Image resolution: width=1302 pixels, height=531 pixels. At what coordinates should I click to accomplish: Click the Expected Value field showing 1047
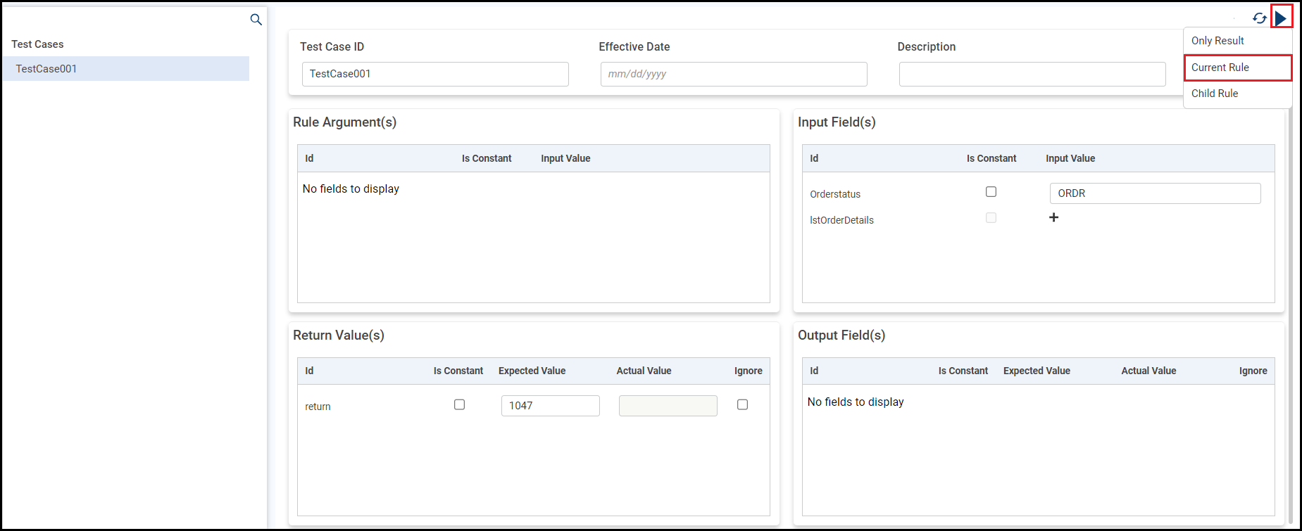tap(550, 406)
